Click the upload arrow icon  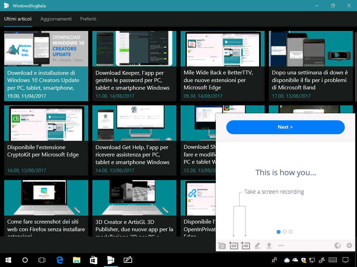coord(269,245)
